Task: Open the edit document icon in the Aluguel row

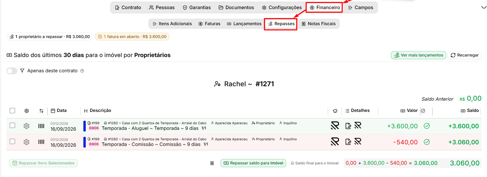Action: pyautogui.click(x=348, y=126)
